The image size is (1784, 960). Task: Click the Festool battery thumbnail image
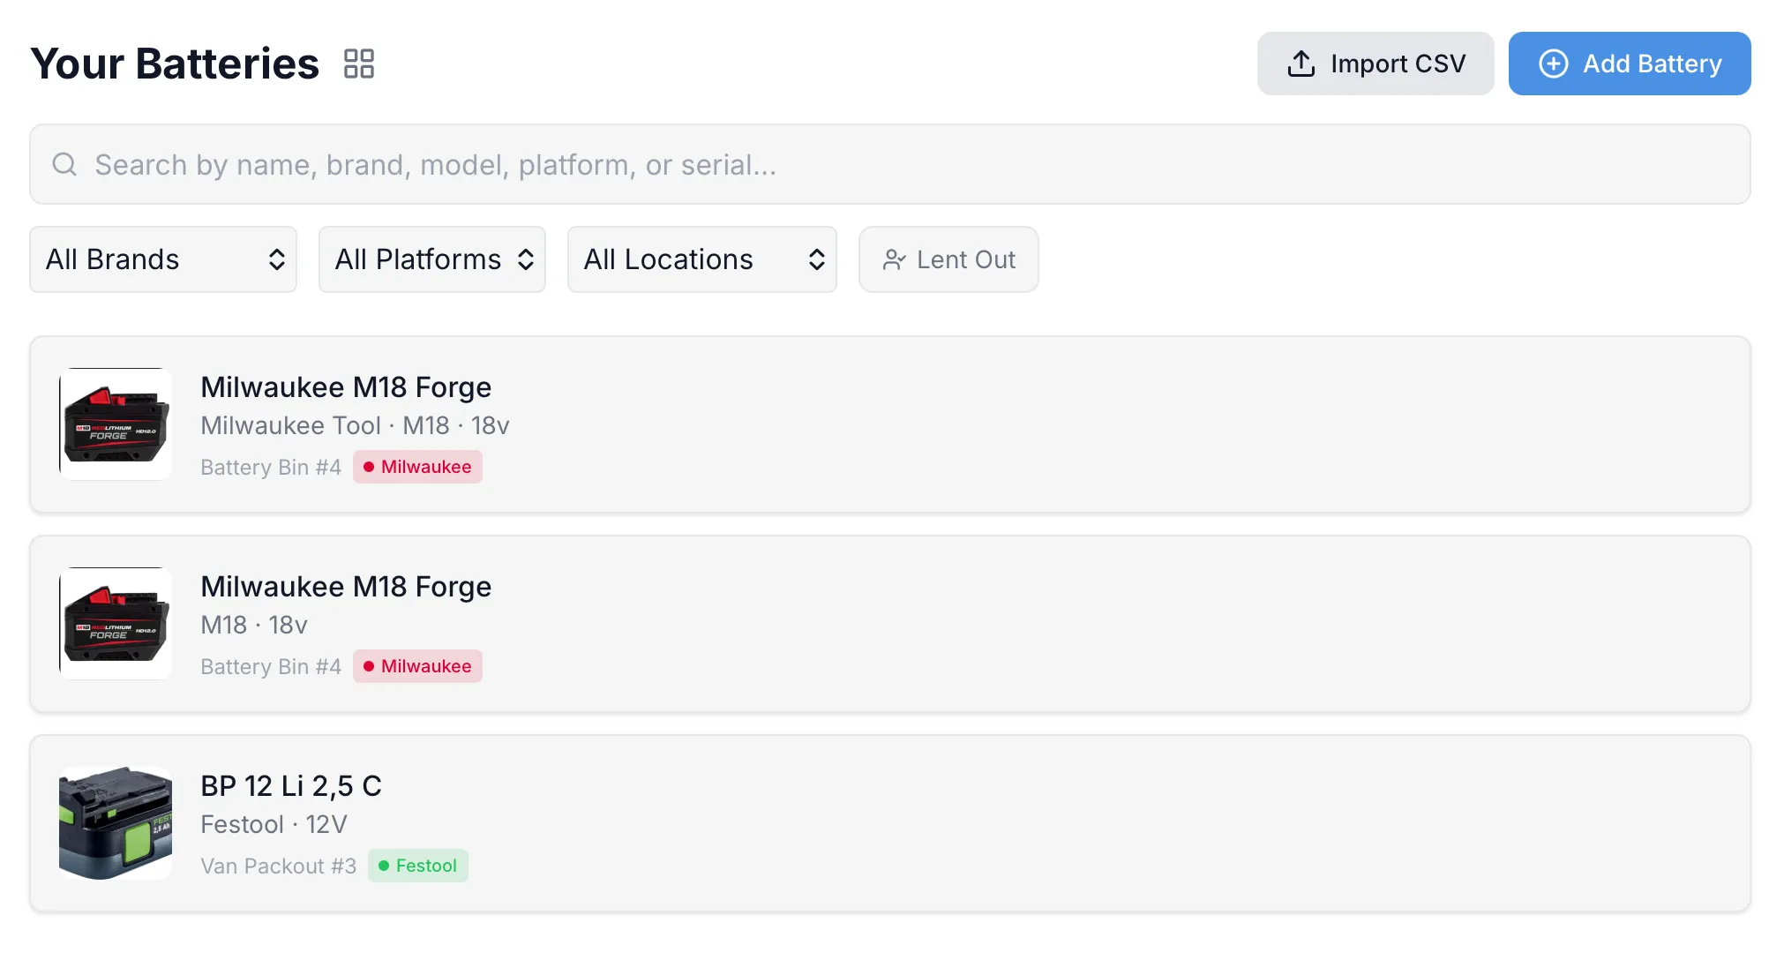coord(116,822)
